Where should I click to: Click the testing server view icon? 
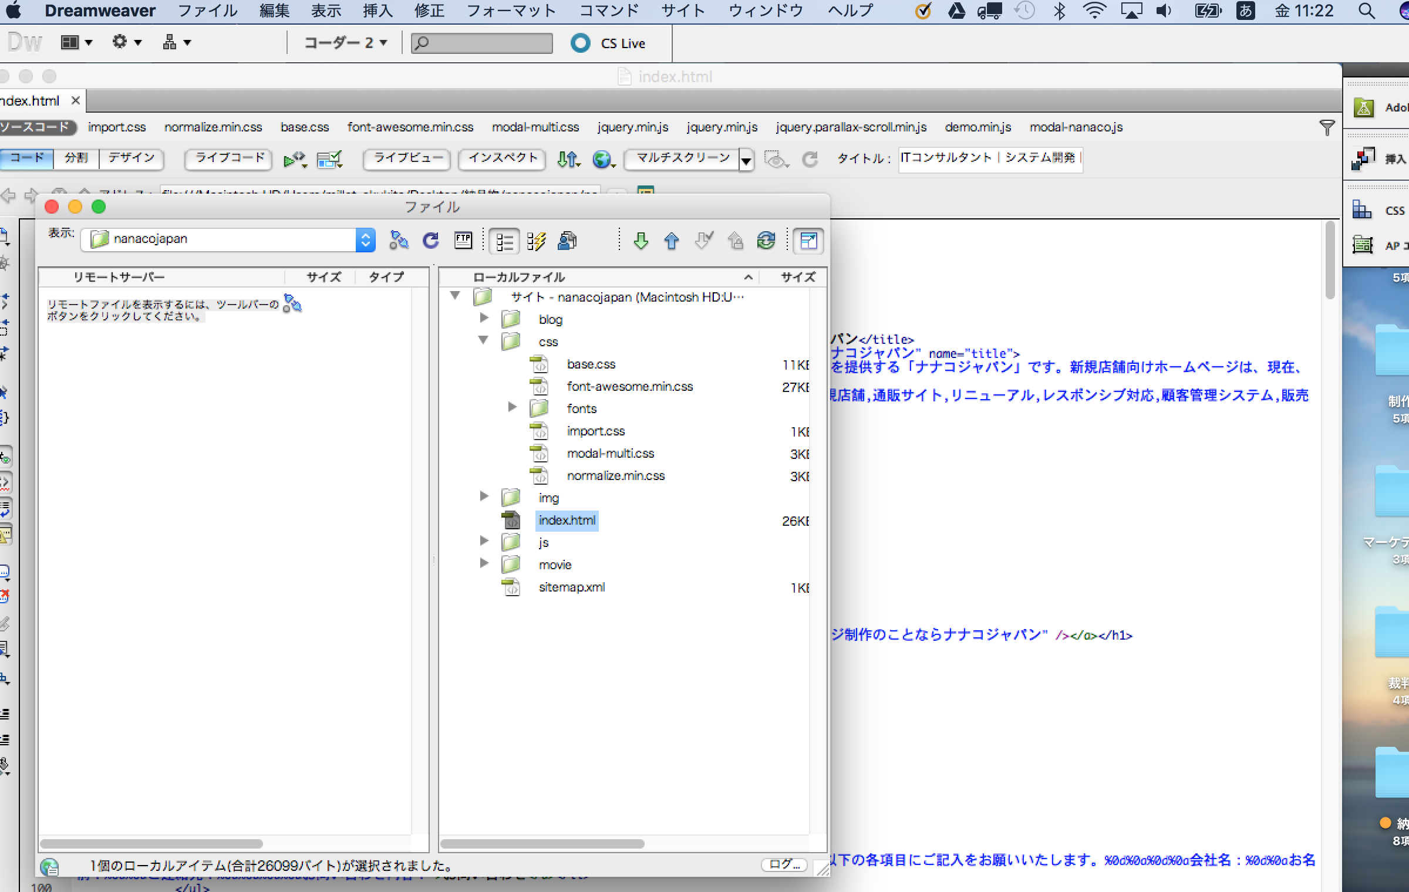(x=536, y=241)
